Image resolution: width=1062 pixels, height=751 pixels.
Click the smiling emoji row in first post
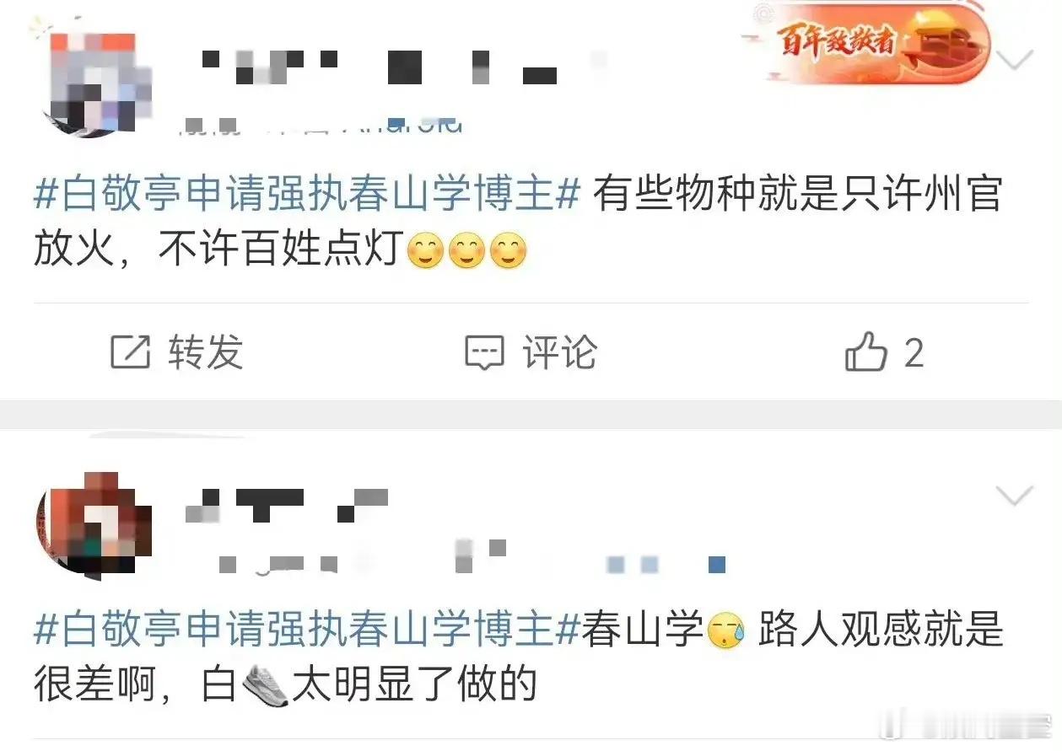pyautogui.click(x=466, y=252)
